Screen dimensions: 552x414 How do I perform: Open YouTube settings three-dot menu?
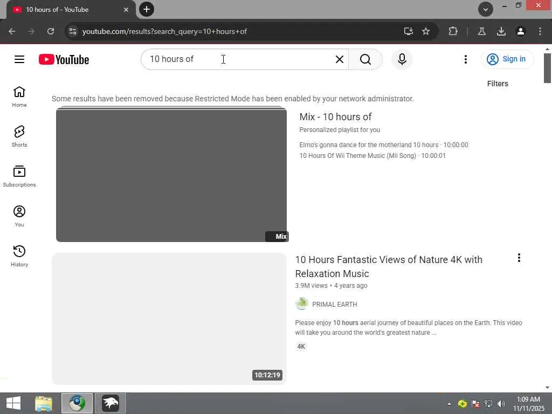pyautogui.click(x=465, y=59)
